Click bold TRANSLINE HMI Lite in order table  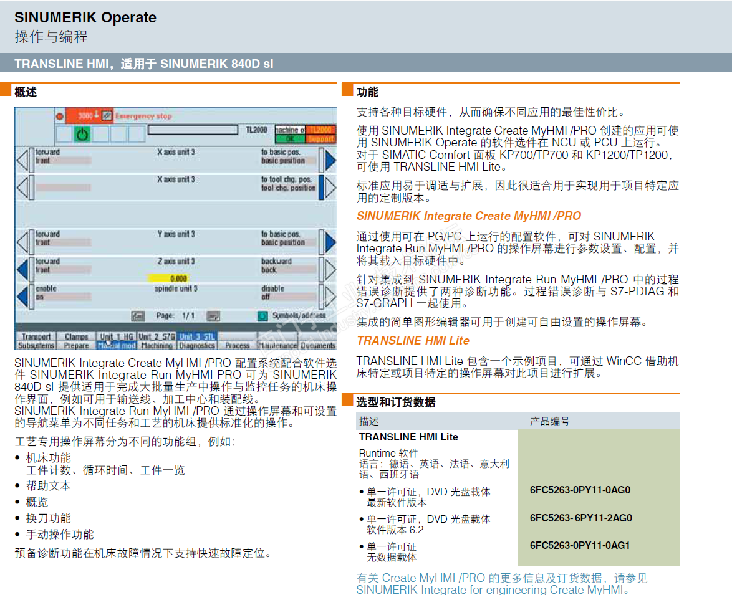408,437
